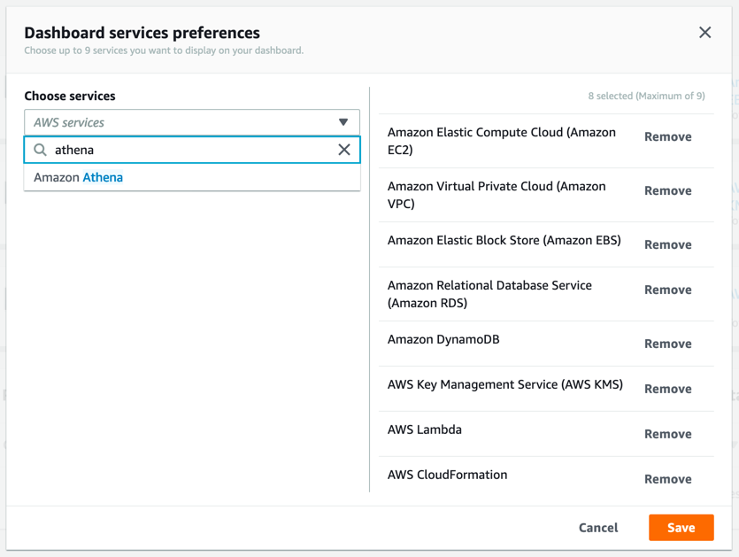The width and height of the screenshot is (739, 557).
Task: Click the 'Choose up to 9 services' description
Action: click(x=164, y=50)
